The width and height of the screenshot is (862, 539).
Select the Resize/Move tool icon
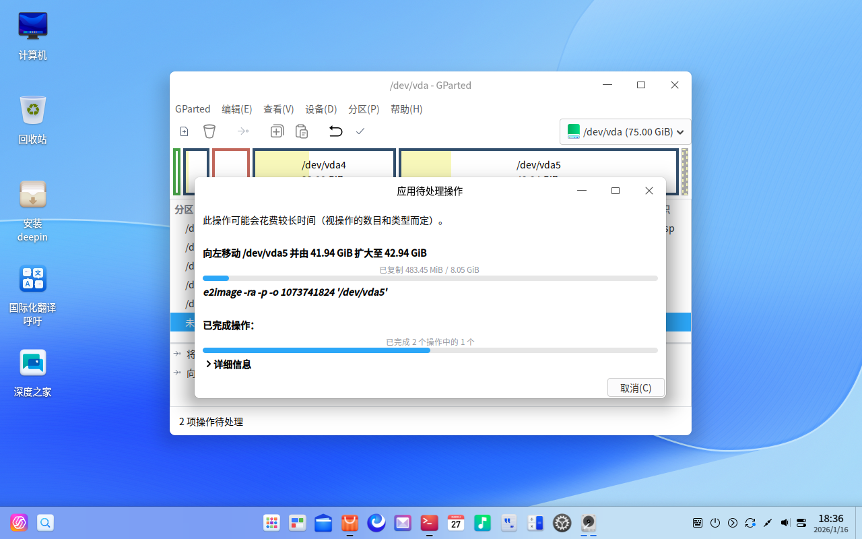tap(243, 131)
